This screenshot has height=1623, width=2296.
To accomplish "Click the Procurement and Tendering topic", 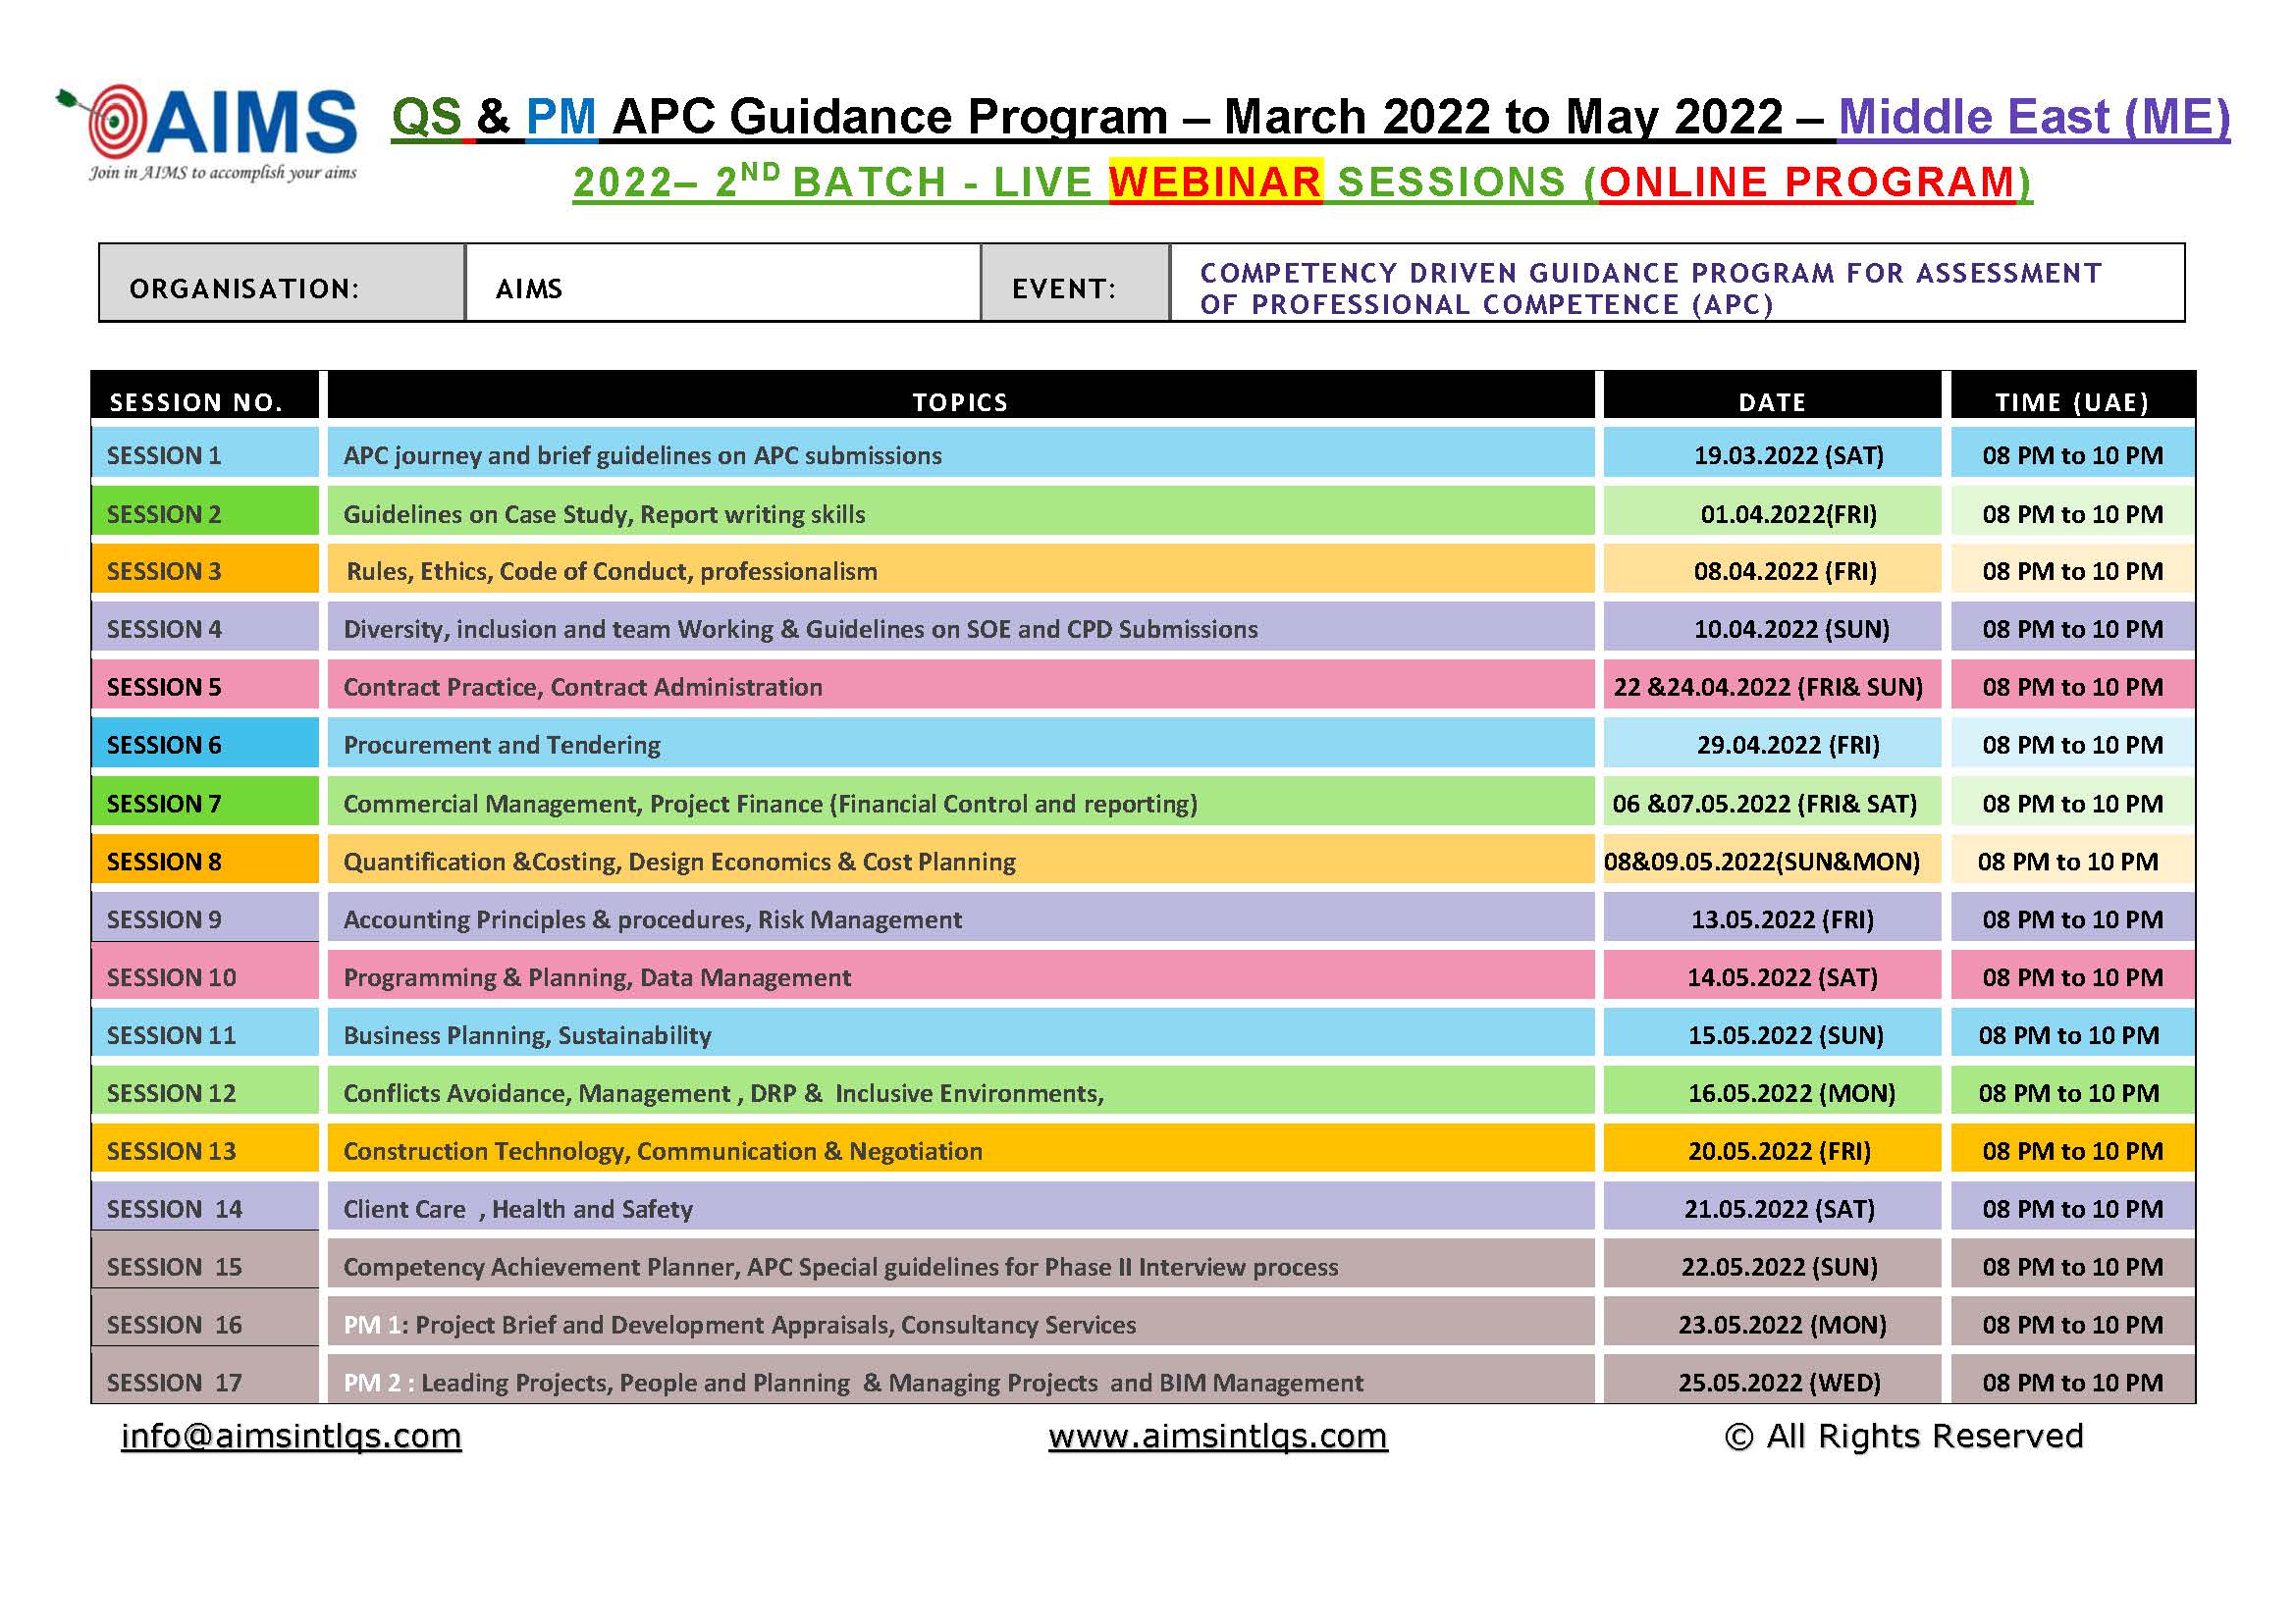I will pos(502,745).
